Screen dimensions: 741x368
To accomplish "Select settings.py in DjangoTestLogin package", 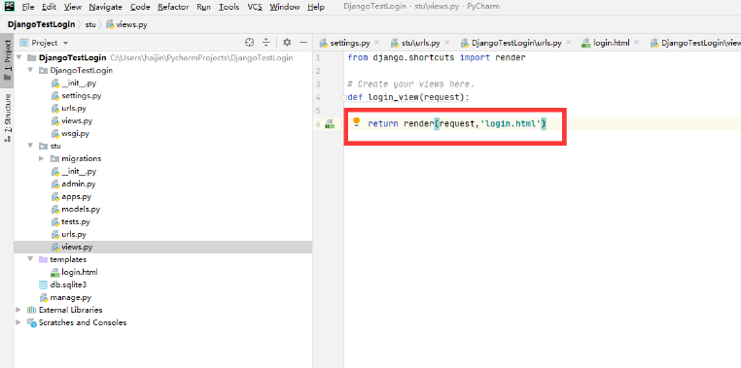I will point(82,96).
